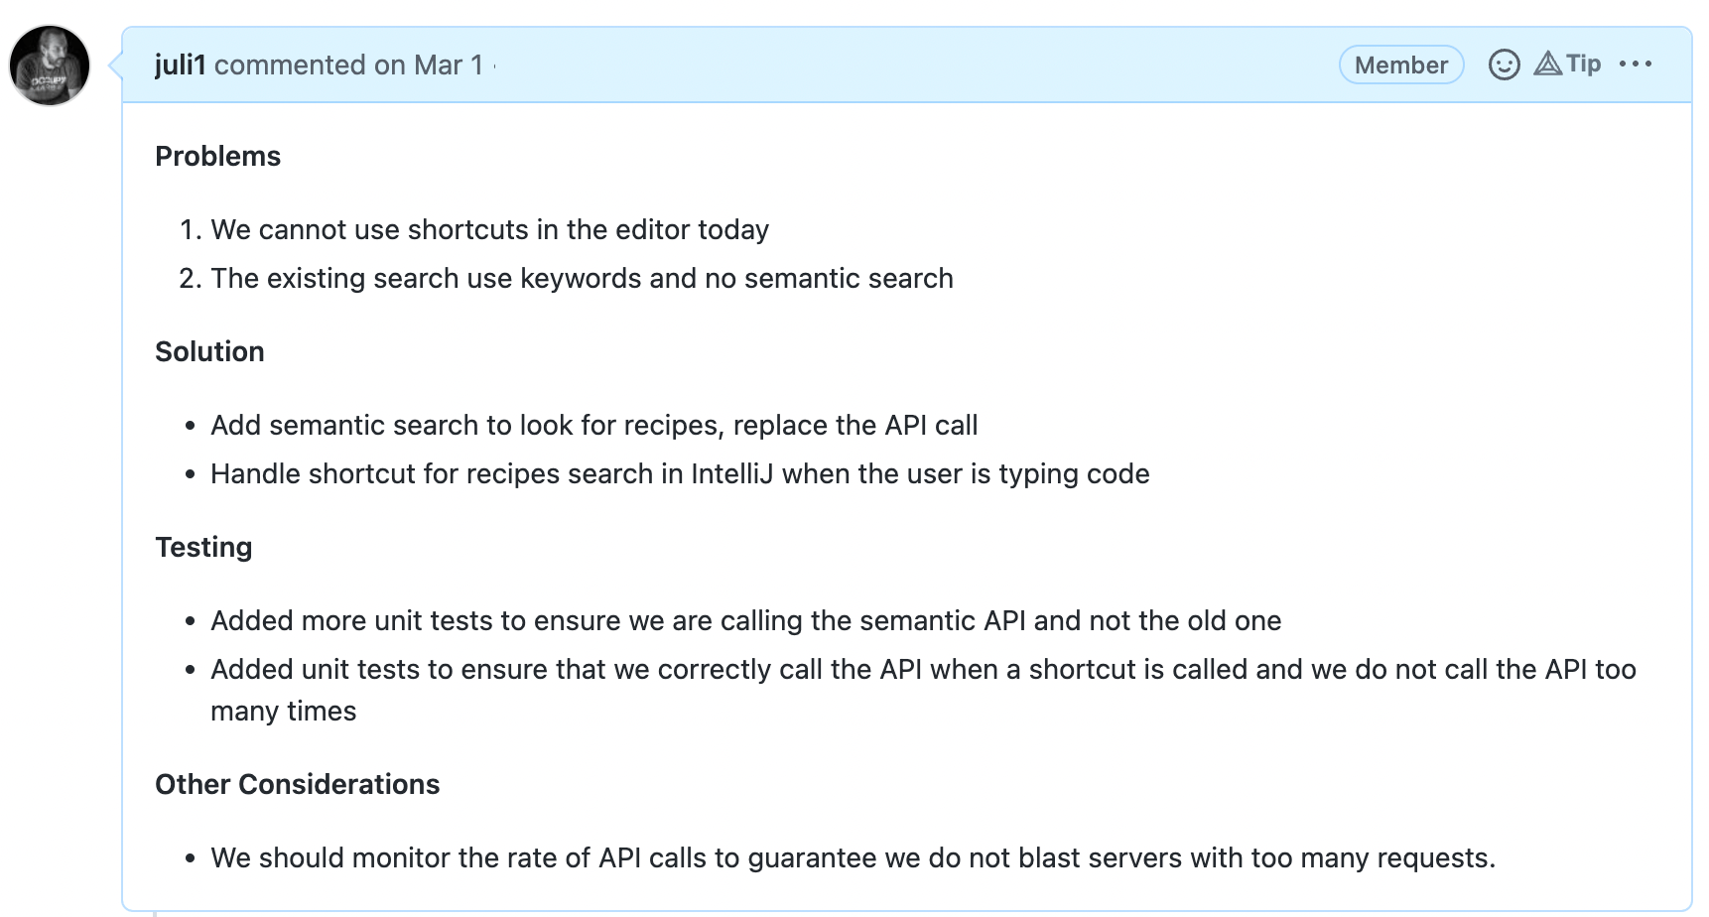1709x917 pixels.
Task: Select the Testing heading
Action: tap(203, 546)
